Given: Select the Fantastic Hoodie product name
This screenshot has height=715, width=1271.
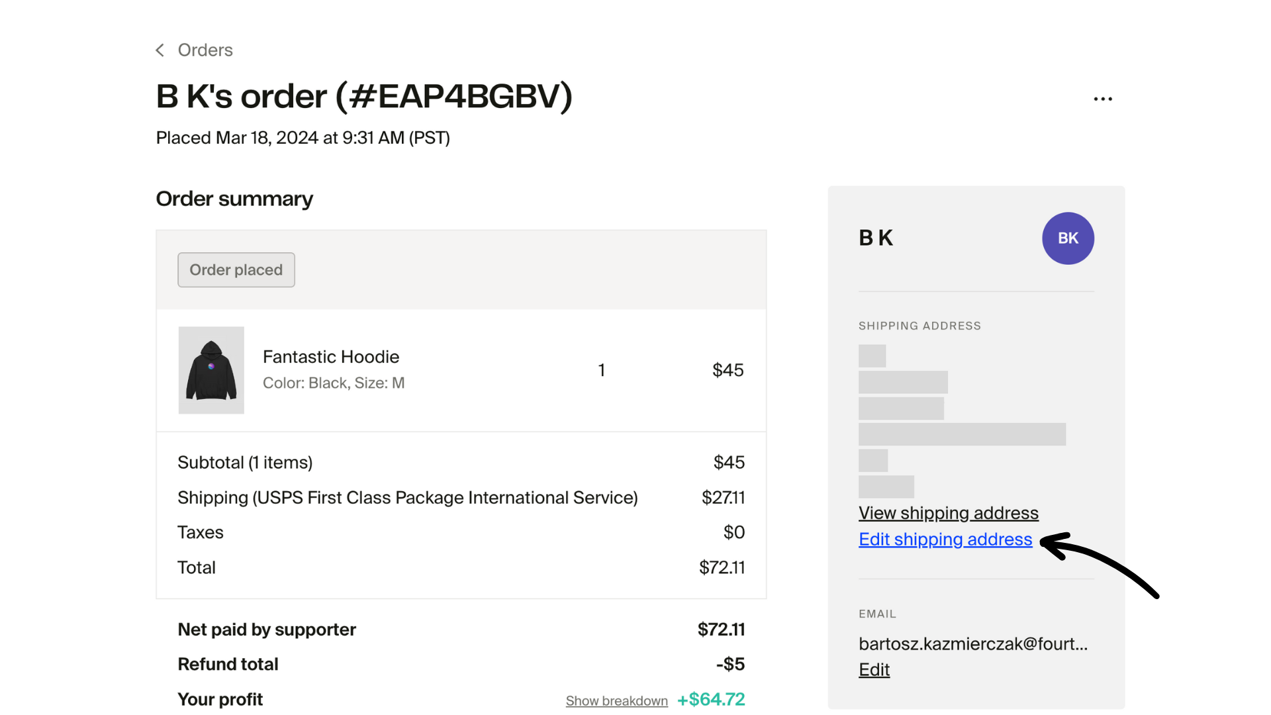Looking at the screenshot, I should [x=331, y=356].
